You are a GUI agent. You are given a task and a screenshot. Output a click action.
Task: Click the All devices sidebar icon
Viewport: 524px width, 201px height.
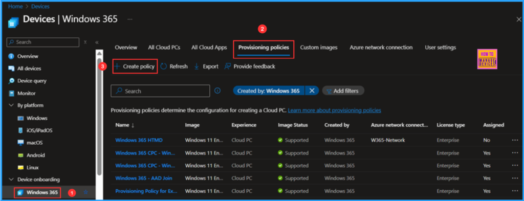pos(11,69)
